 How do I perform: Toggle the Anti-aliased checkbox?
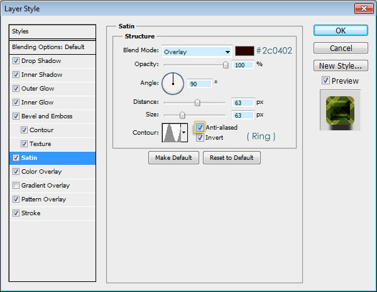[x=200, y=127]
